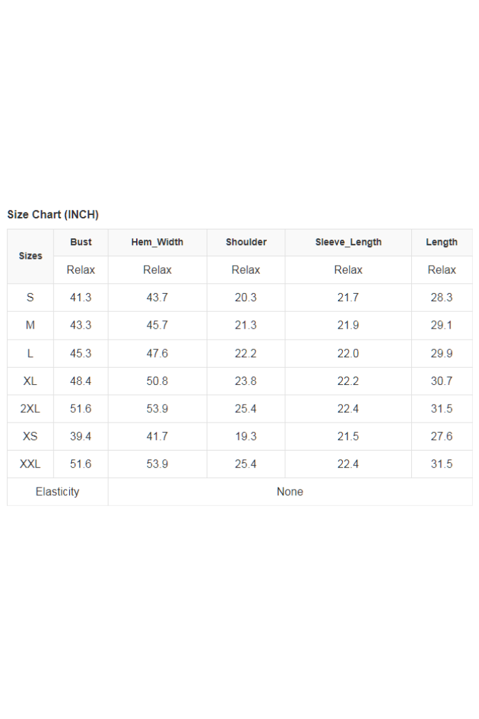This screenshot has height=719, width=479.
Task: Click the Size Chart (INCH) heading
Action: tap(53, 214)
